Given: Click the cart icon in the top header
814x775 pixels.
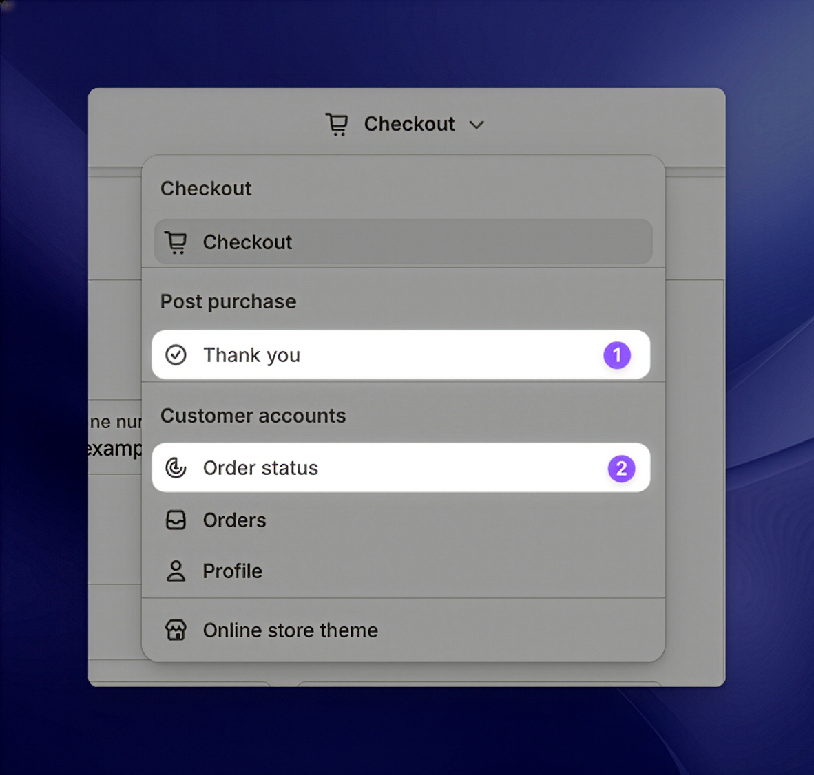Looking at the screenshot, I should (x=337, y=125).
